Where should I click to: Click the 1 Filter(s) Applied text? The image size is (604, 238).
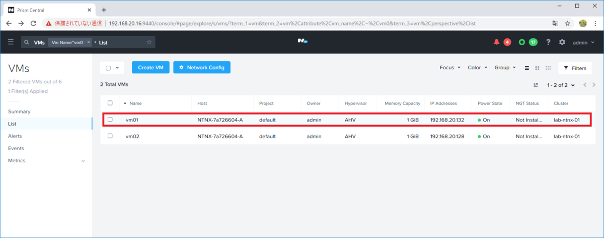pos(28,91)
